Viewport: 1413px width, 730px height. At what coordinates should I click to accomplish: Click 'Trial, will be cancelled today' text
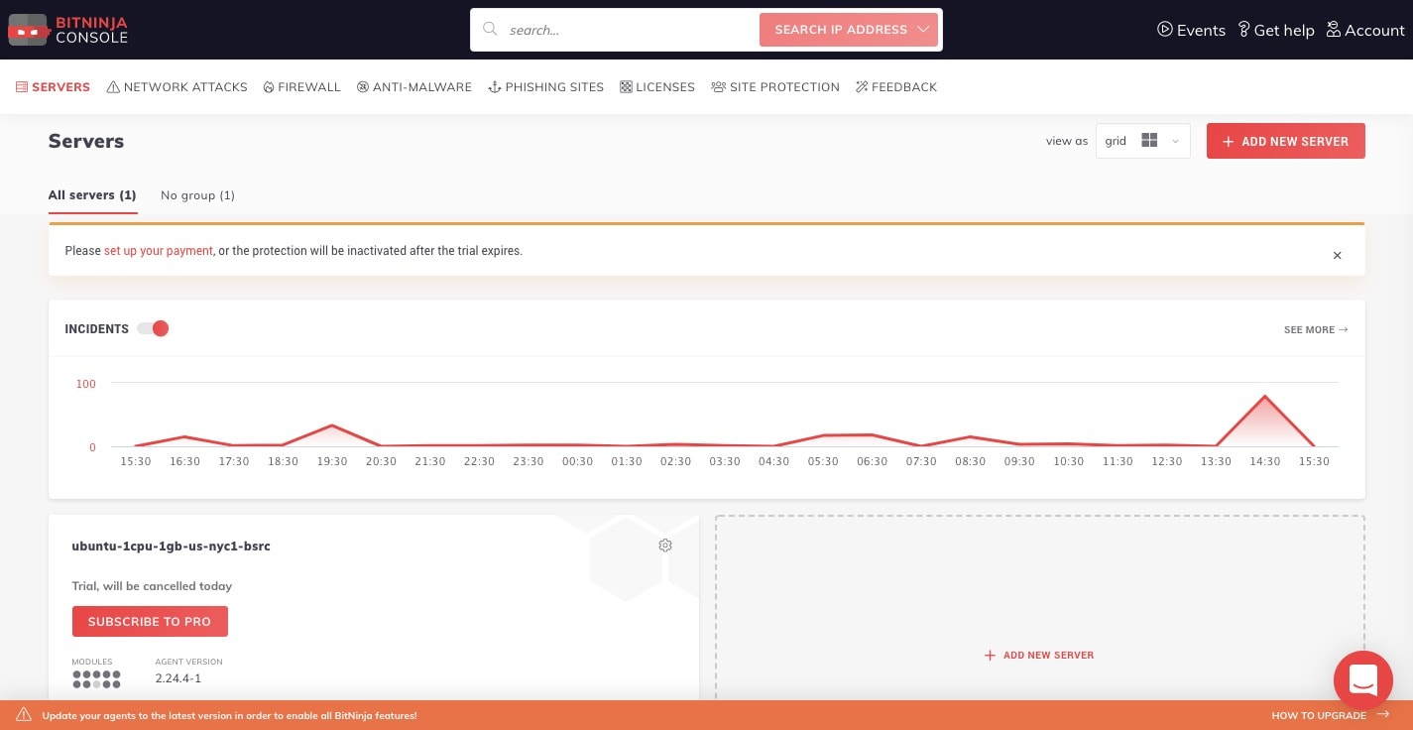[x=152, y=586]
